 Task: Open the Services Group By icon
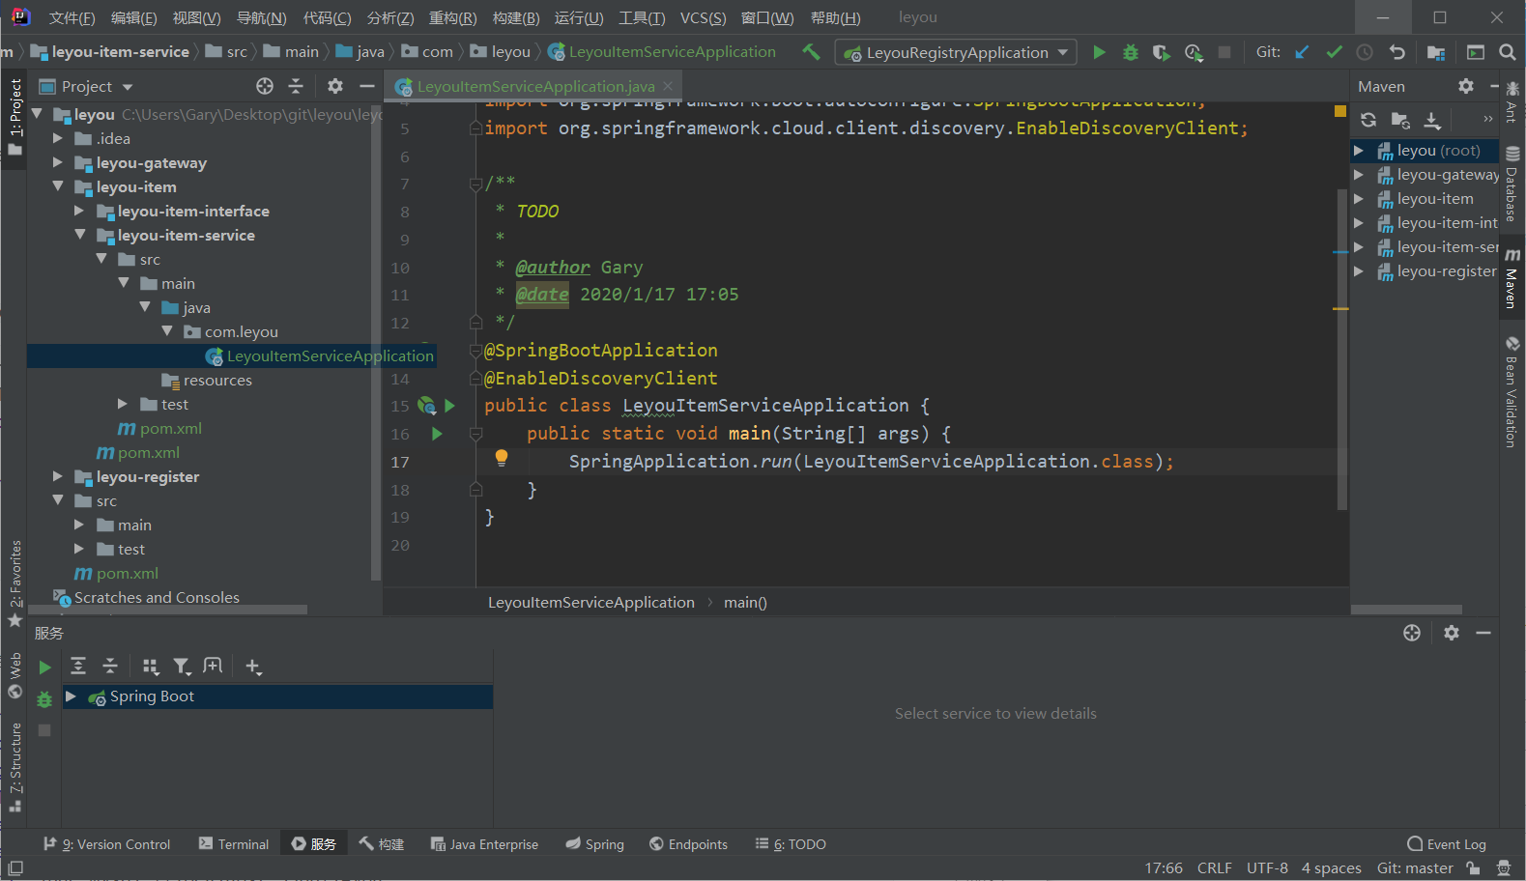point(150,666)
